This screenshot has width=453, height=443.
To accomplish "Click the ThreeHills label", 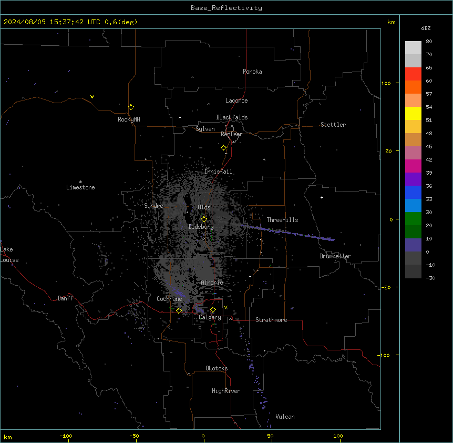I will (282, 220).
